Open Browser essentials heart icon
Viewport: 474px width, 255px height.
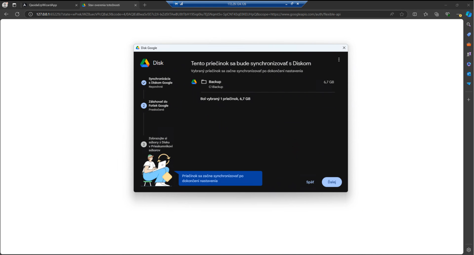pos(448,14)
